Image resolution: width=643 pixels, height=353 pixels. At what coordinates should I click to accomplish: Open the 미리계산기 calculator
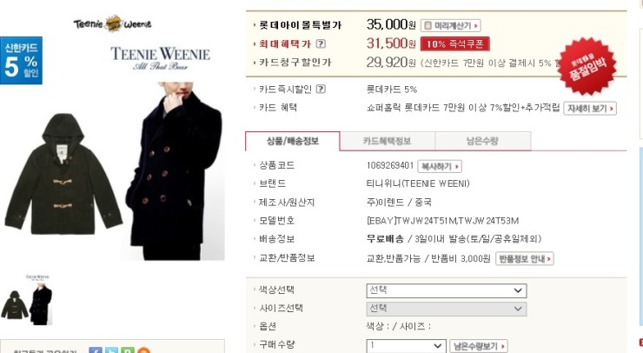(451, 25)
